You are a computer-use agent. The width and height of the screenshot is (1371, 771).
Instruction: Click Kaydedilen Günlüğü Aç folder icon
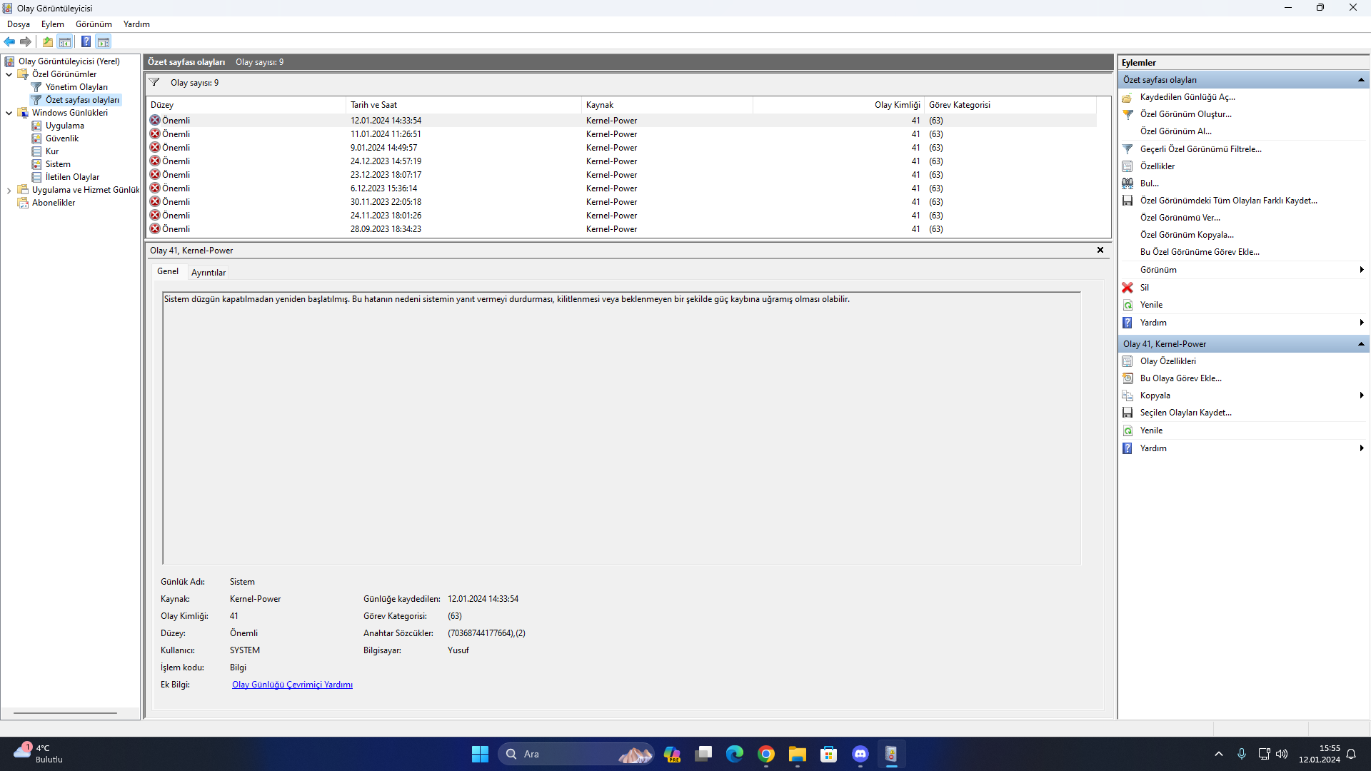(x=1128, y=97)
